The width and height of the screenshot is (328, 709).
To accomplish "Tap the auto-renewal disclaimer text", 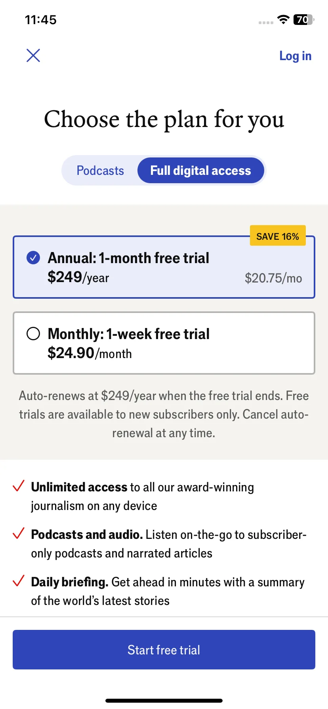I will (x=164, y=414).
